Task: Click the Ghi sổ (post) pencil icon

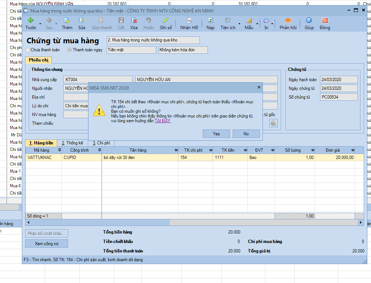Action: [x=166, y=20]
